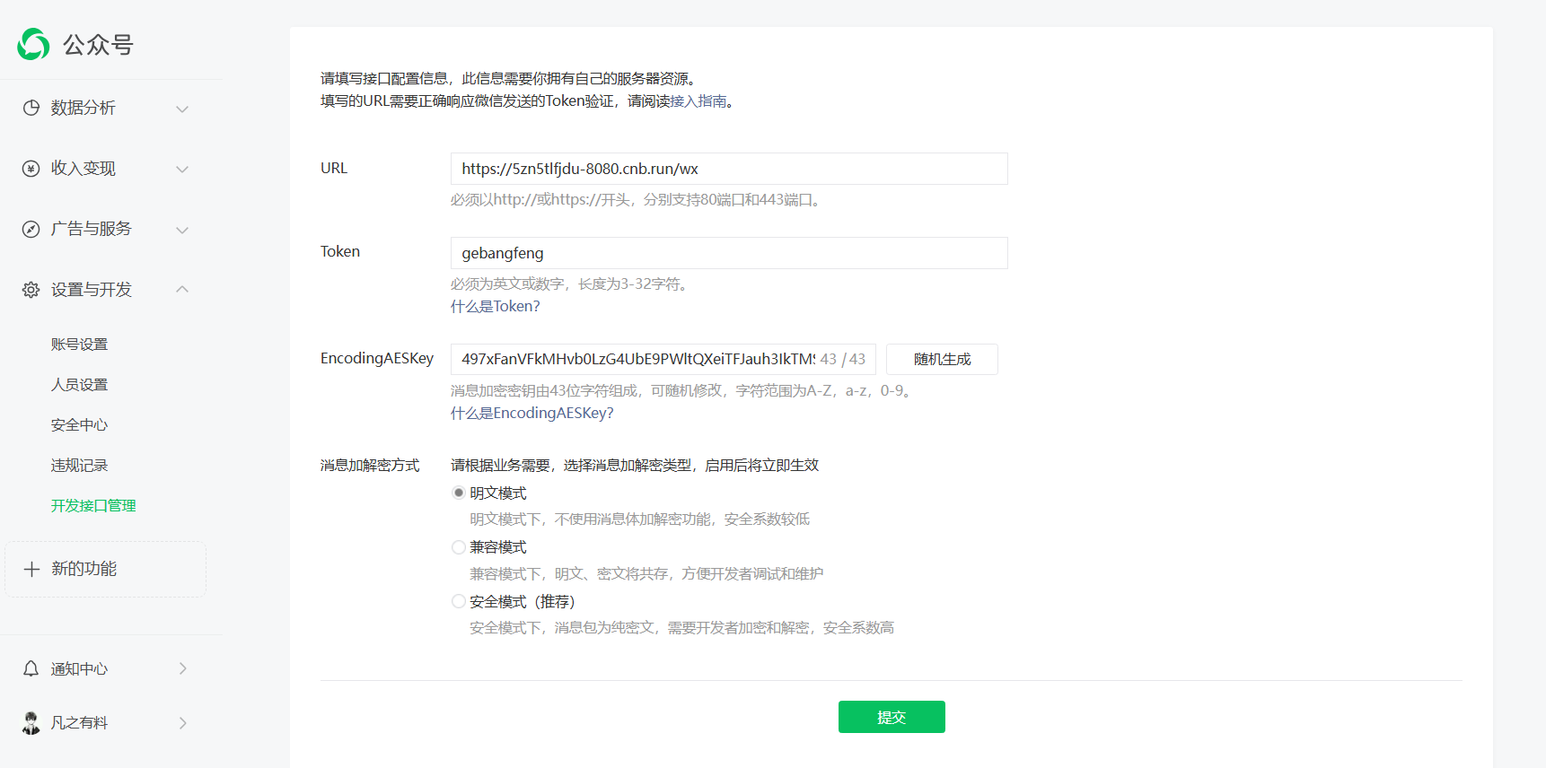
Task: Choose the 安全模式 (推荐) radio option
Action: (x=459, y=601)
